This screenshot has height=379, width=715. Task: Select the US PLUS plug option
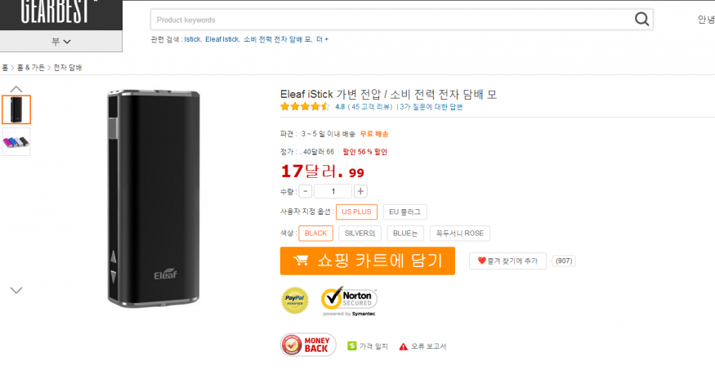click(x=356, y=212)
